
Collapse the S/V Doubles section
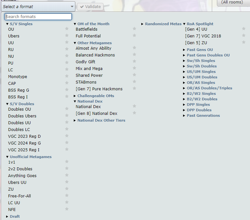[x=20, y=104]
